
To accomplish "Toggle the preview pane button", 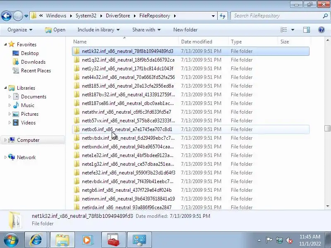I will click(x=307, y=30).
